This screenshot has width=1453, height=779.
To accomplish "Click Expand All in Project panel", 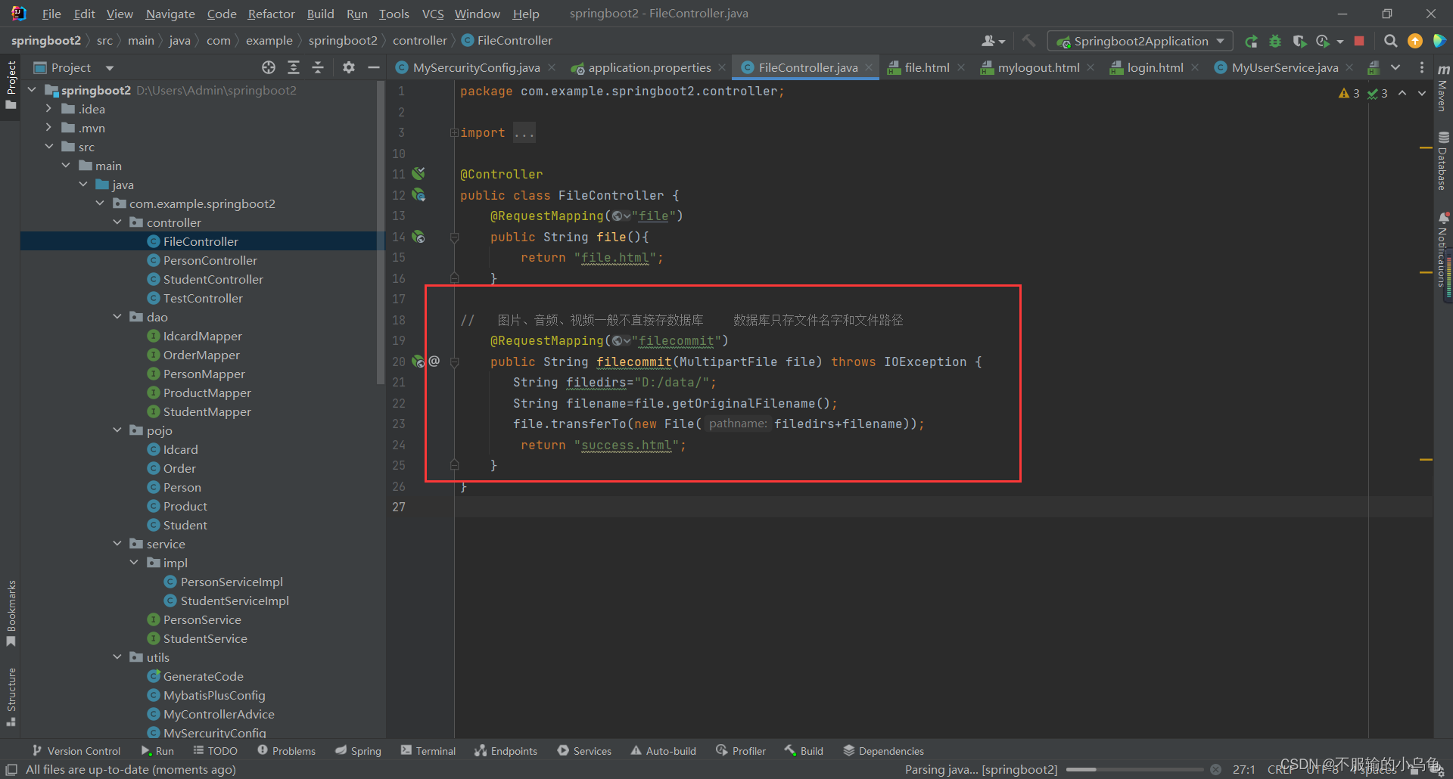I will click(x=294, y=67).
